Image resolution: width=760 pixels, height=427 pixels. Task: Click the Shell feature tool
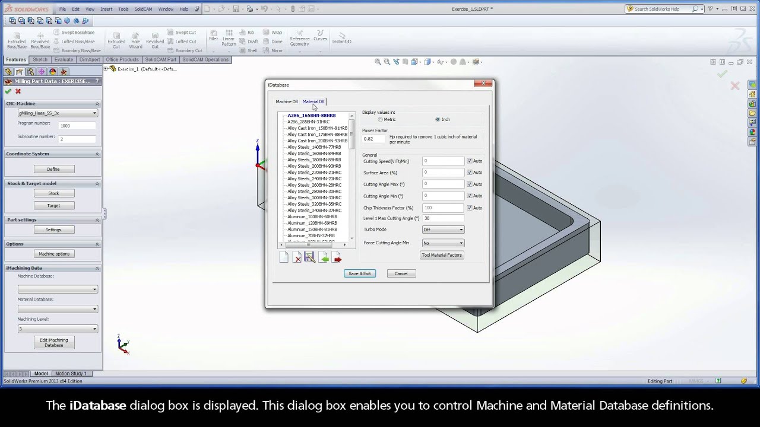point(249,51)
